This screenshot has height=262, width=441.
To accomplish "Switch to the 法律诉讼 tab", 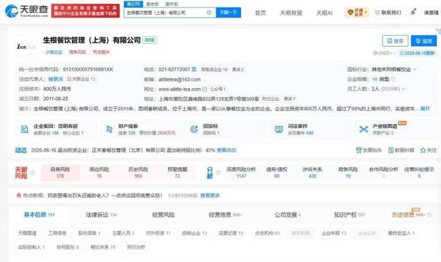I will click(101, 215).
